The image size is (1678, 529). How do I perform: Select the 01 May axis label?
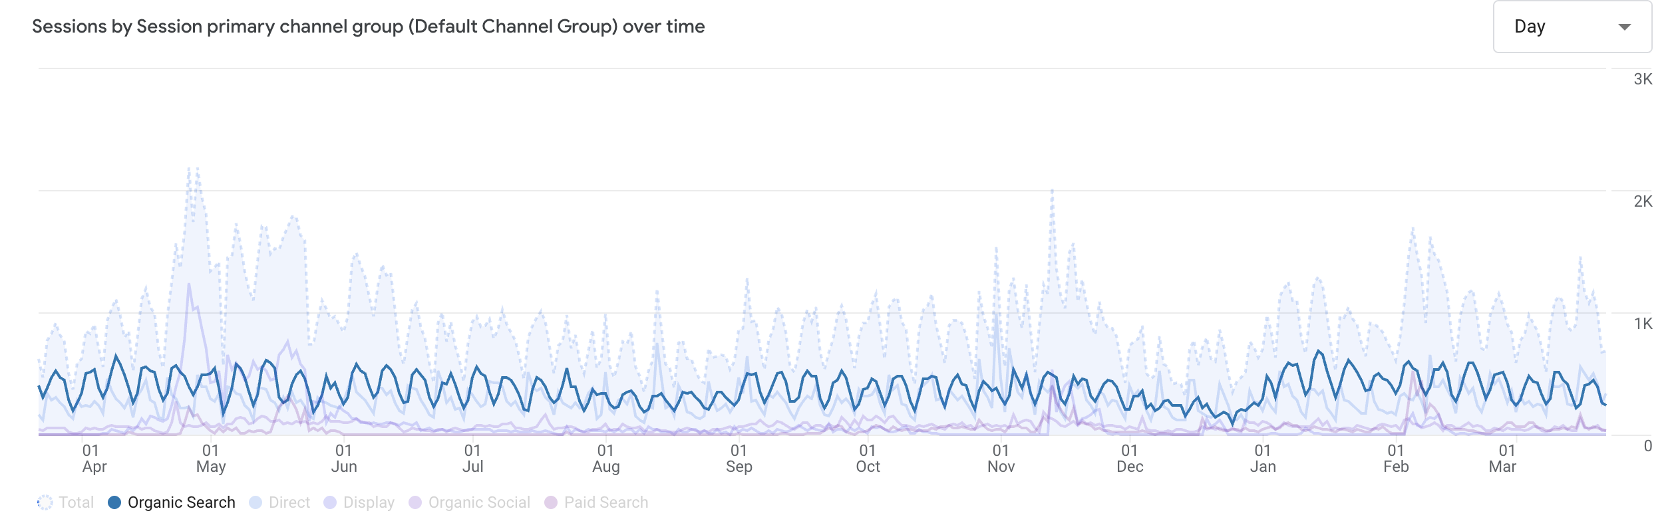(x=211, y=459)
